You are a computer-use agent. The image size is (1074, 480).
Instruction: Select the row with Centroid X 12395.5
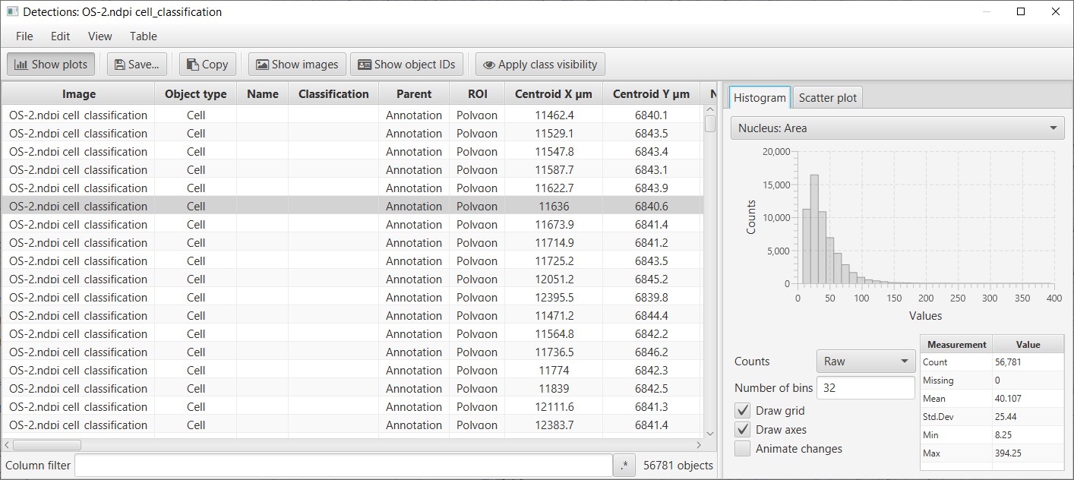(x=352, y=298)
